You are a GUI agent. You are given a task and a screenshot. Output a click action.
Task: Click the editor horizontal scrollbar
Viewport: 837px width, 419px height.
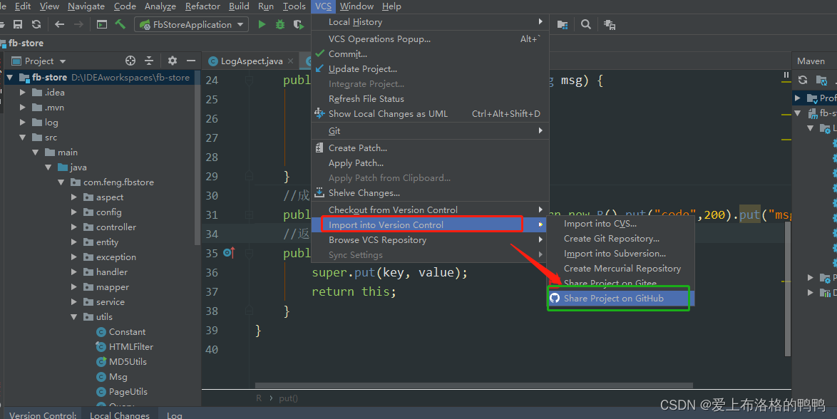[x=474, y=386]
